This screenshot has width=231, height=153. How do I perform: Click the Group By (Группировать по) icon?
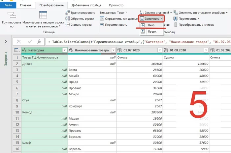[12, 15]
